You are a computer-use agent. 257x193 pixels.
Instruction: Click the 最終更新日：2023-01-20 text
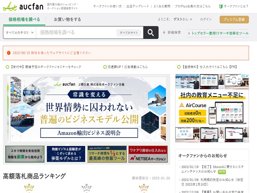[x=151, y=178]
